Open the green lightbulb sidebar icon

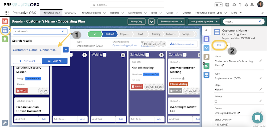(x=5, y=39)
